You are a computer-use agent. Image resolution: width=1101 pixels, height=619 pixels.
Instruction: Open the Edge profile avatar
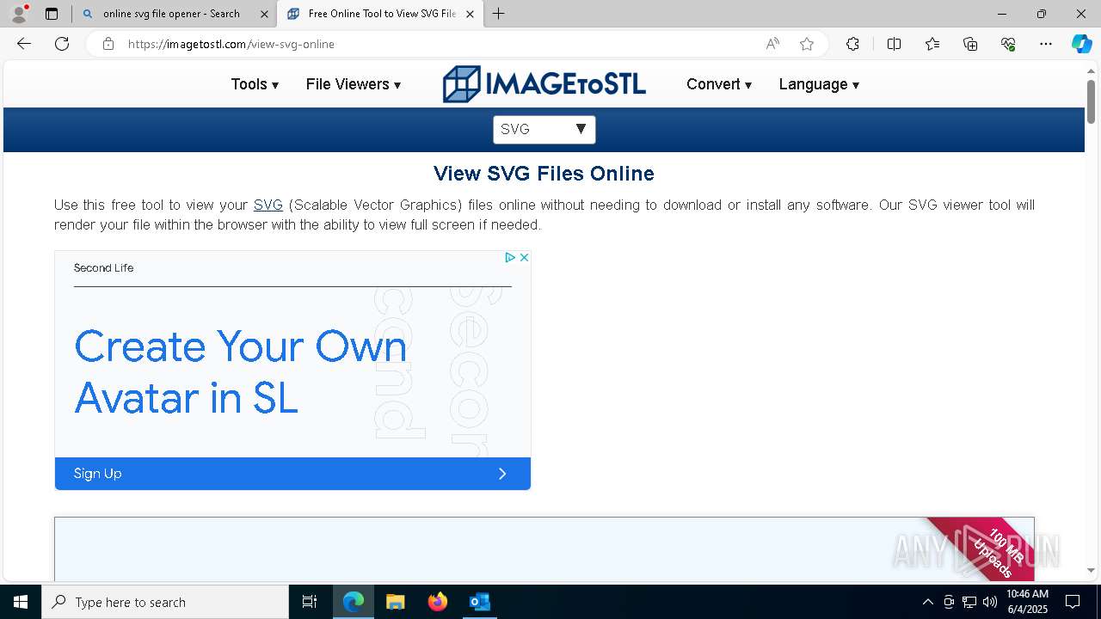pos(19,14)
